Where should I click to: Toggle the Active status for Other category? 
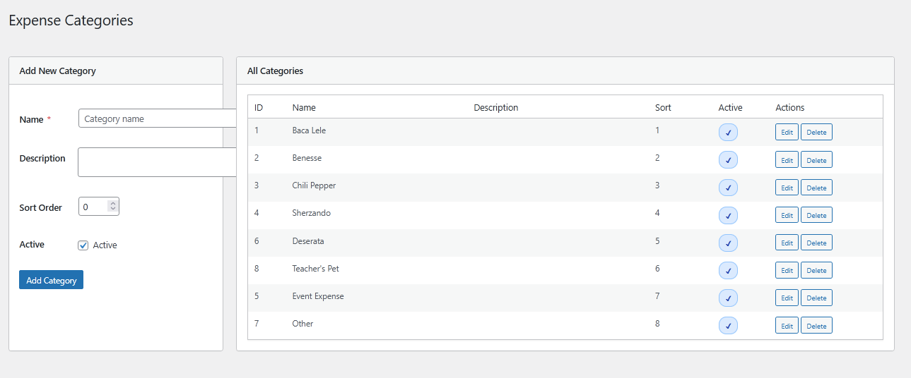(x=727, y=326)
